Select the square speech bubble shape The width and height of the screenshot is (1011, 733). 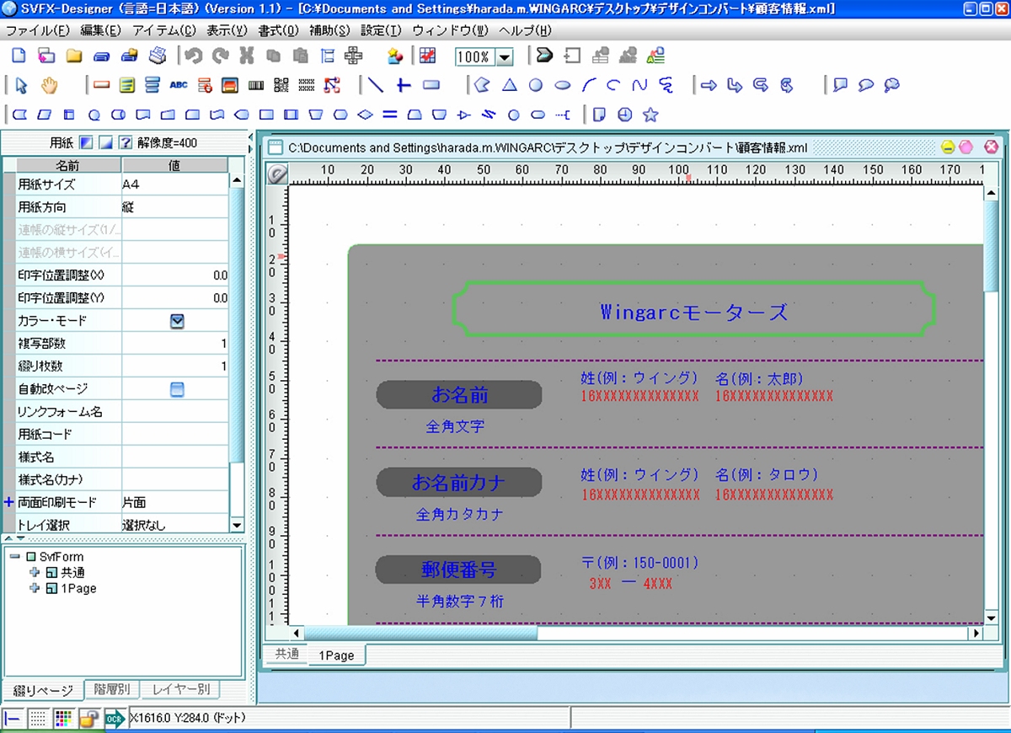(840, 85)
